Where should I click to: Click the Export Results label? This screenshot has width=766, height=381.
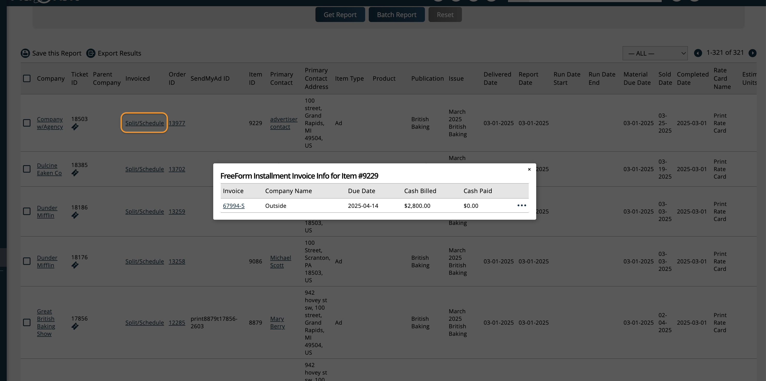click(x=119, y=53)
